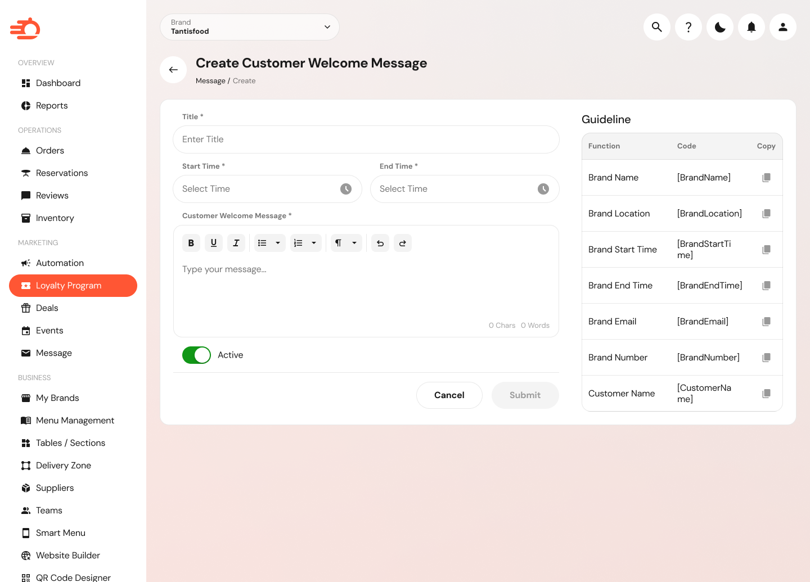
Task: Copy the [BrandEndTime] code
Action: (766, 286)
